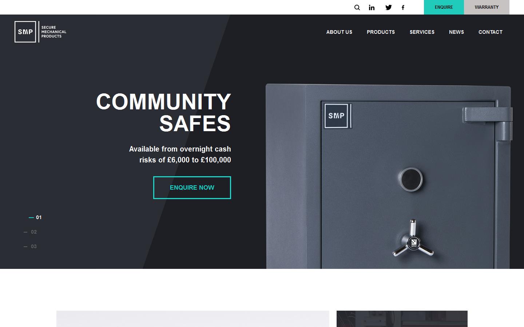Click the dark thumbnail image below hero
The image size is (524, 327).
[402, 319]
